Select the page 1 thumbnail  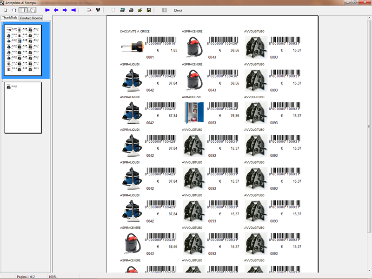pos(23,50)
